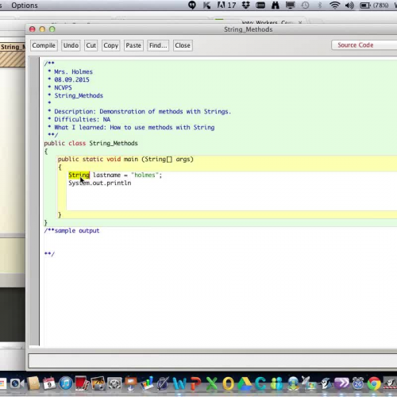This screenshot has width=397, height=397.
Task: Open Microsoft Outlook icon in the Dock
Action: [x=229, y=384]
